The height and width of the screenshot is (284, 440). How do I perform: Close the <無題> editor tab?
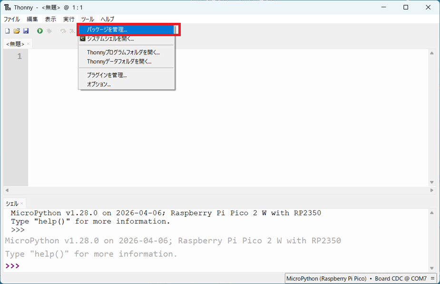pos(28,44)
